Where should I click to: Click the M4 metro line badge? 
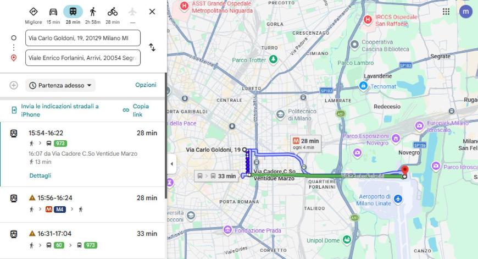[x=60, y=210]
